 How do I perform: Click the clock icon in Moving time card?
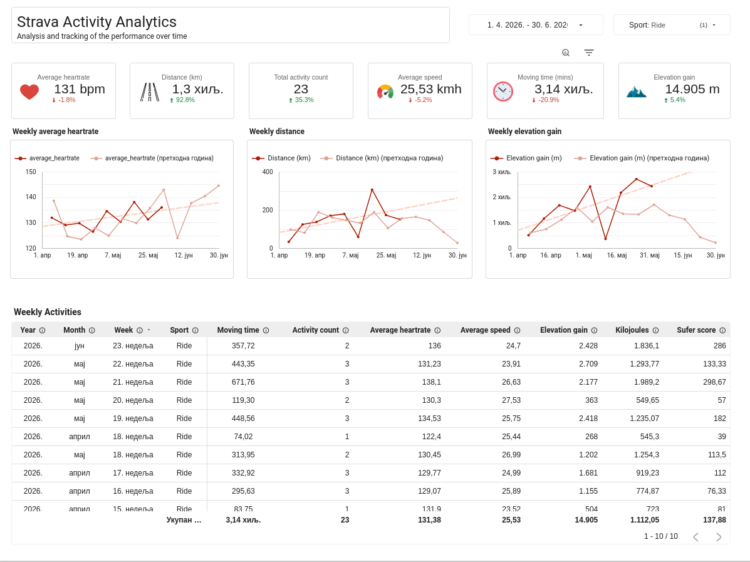coord(503,91)
